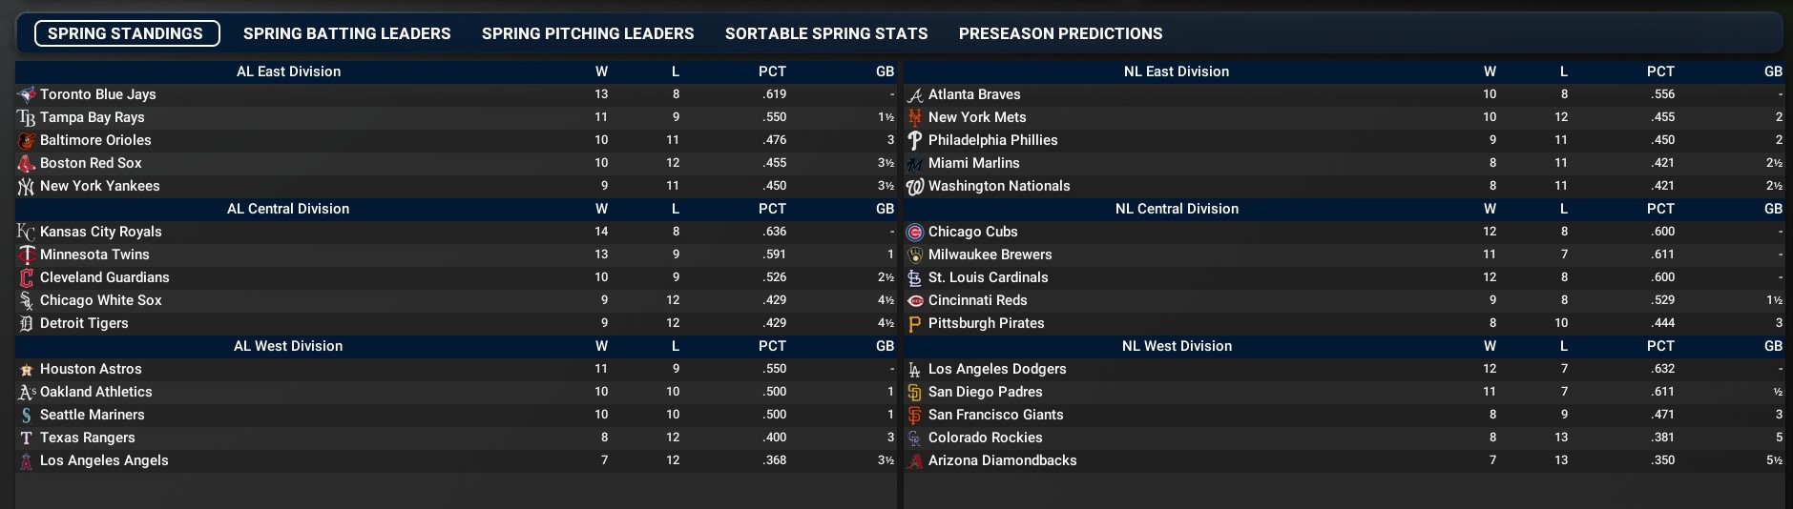Click the Chicago Cubs logo icon

(x=915, y=232)
